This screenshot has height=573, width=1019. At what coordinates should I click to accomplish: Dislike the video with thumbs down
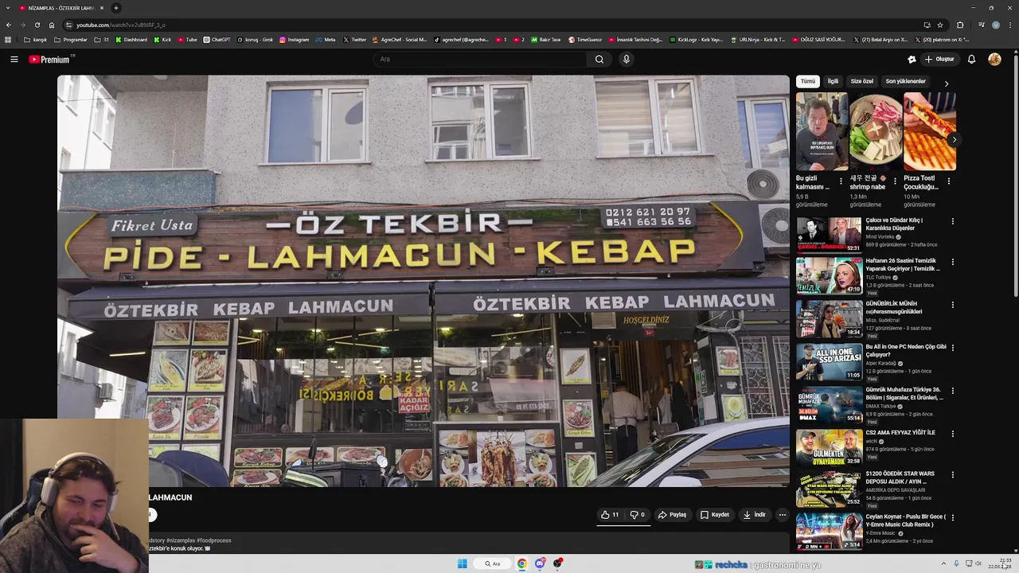[638, 515]
